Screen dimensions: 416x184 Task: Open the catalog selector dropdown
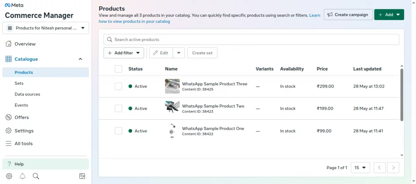pos(46,28)
